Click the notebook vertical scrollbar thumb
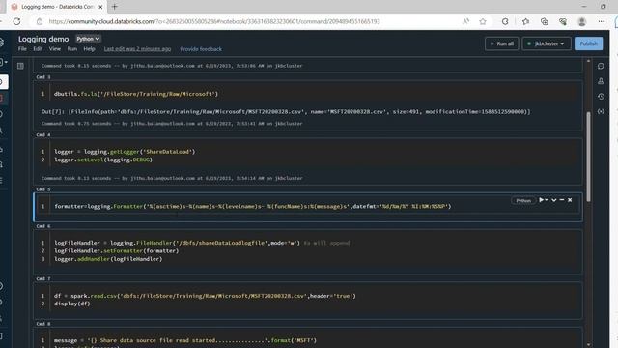The width and height of the screenshot is (618, 348). pyautogui.click(x=588, y=157)
